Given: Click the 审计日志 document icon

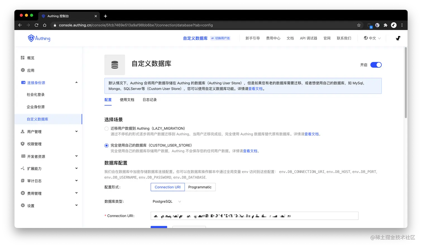Looking at the screenshot, I should point(23,181).
